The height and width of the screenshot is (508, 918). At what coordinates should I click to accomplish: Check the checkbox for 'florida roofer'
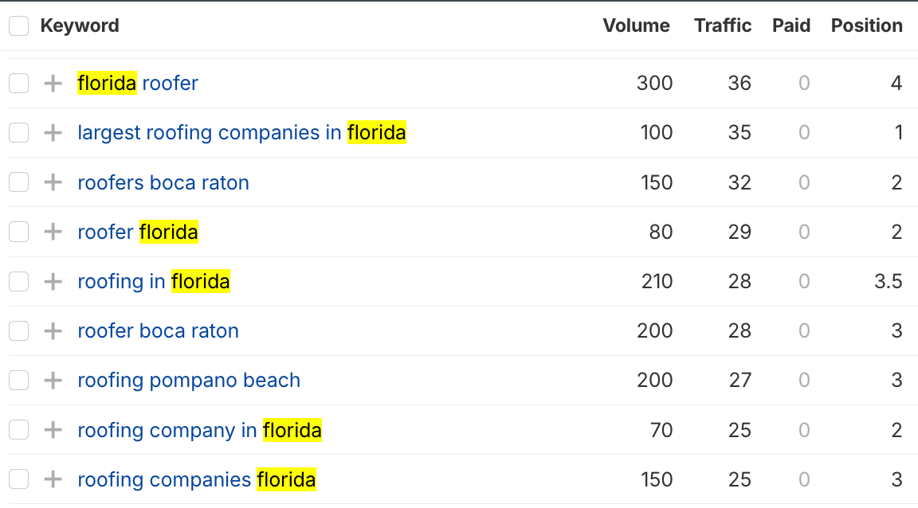[18, 83]
